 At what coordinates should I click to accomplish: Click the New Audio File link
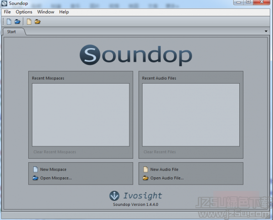tap(165, 170)
